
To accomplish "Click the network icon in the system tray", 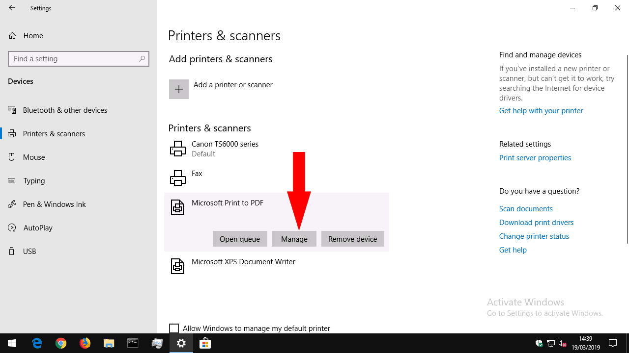I will tap(551, 343).
